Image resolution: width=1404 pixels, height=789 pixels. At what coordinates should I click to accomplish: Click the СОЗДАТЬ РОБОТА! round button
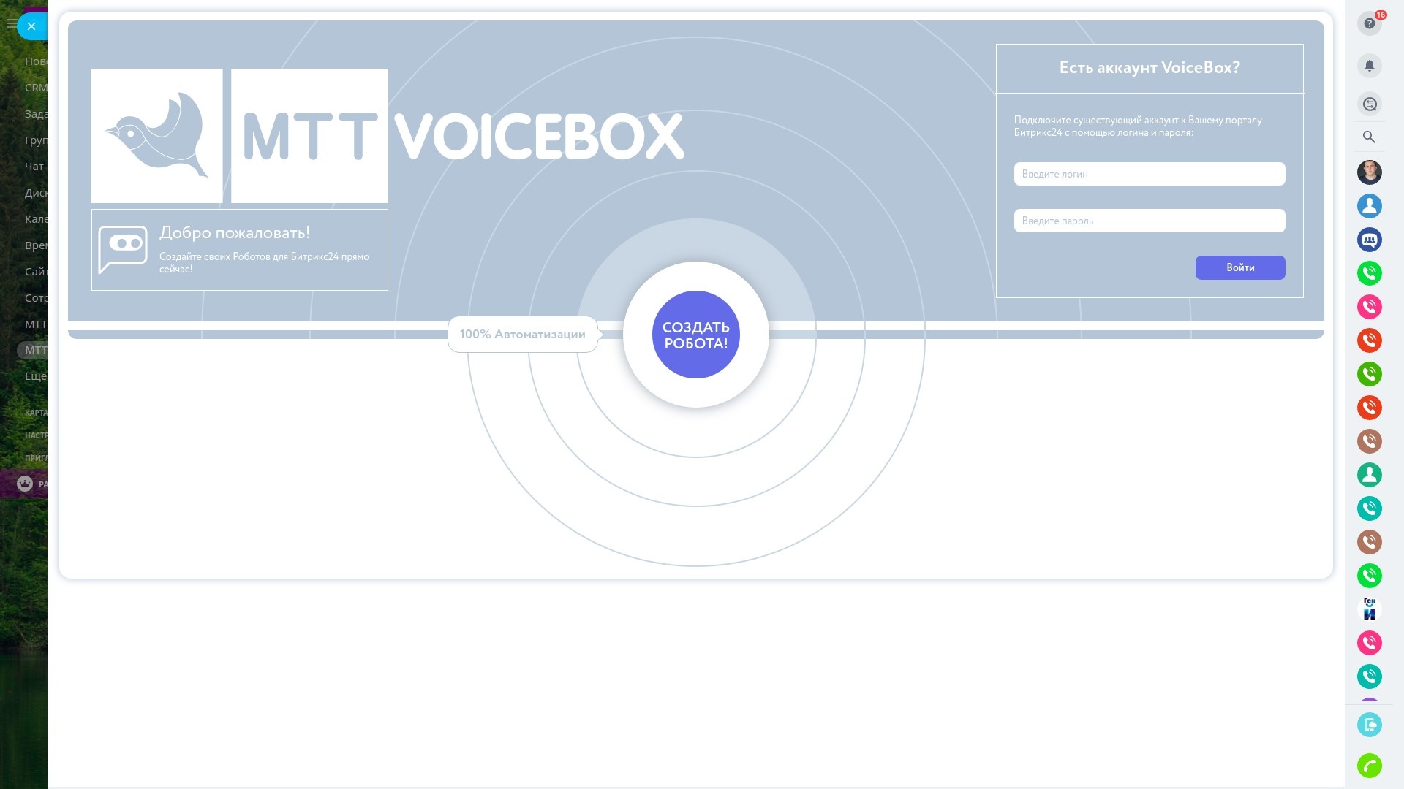click(x=695, y=335)
